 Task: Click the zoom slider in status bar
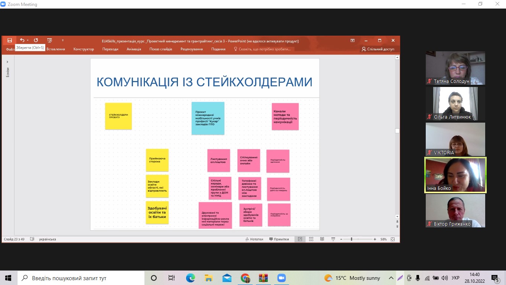click(351, 239)
